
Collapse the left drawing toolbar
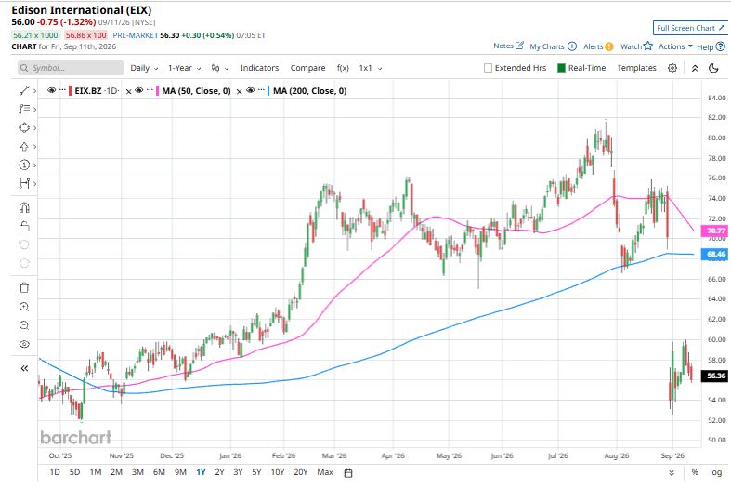click(24, 368)
